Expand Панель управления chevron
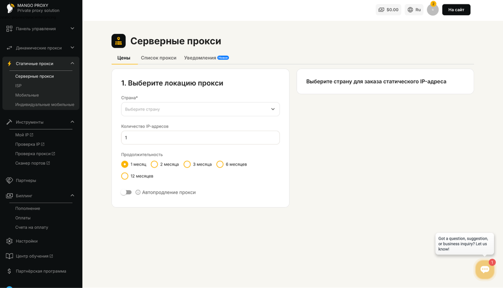 (72, 29)
